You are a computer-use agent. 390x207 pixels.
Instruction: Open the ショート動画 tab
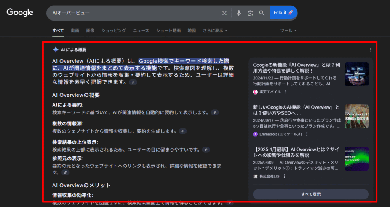168,30
